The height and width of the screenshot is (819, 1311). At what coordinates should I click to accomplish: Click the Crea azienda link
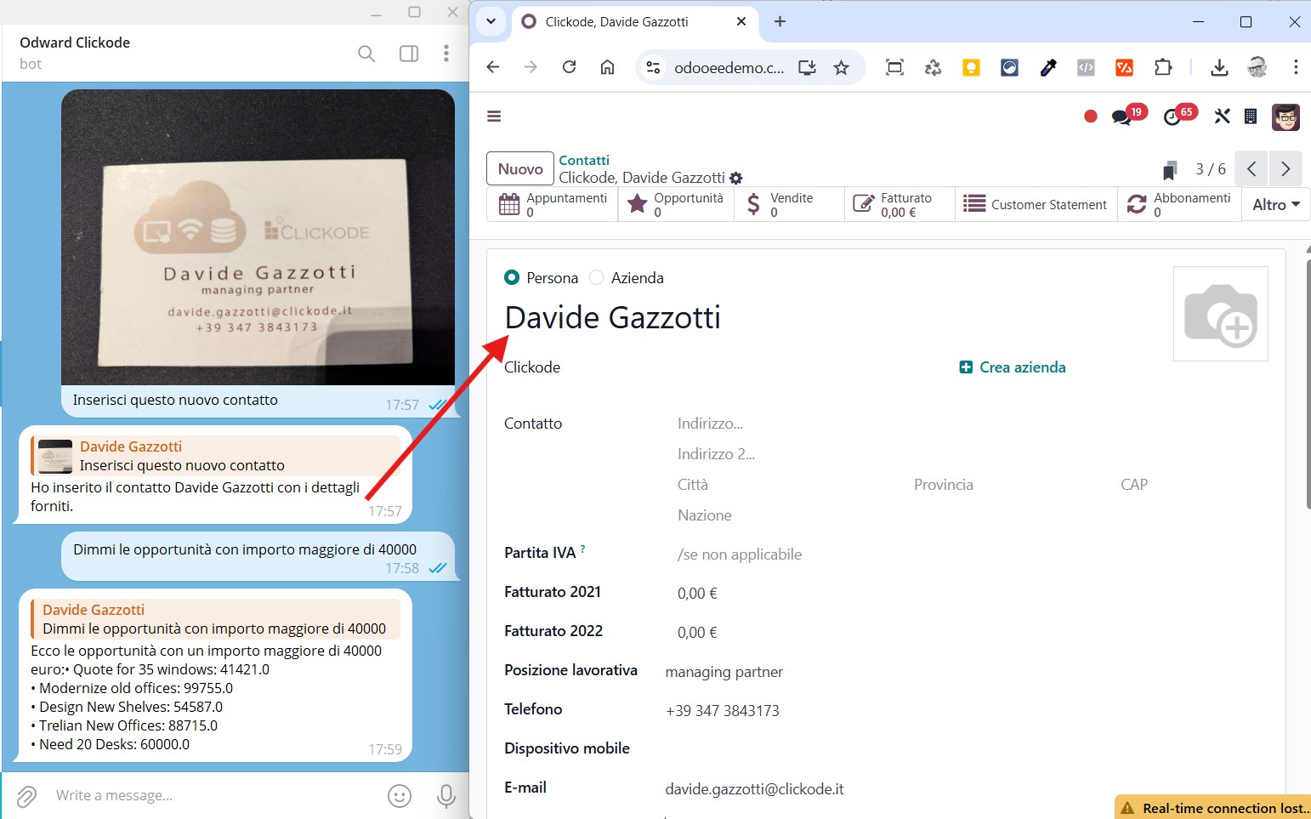[1013, 367]
